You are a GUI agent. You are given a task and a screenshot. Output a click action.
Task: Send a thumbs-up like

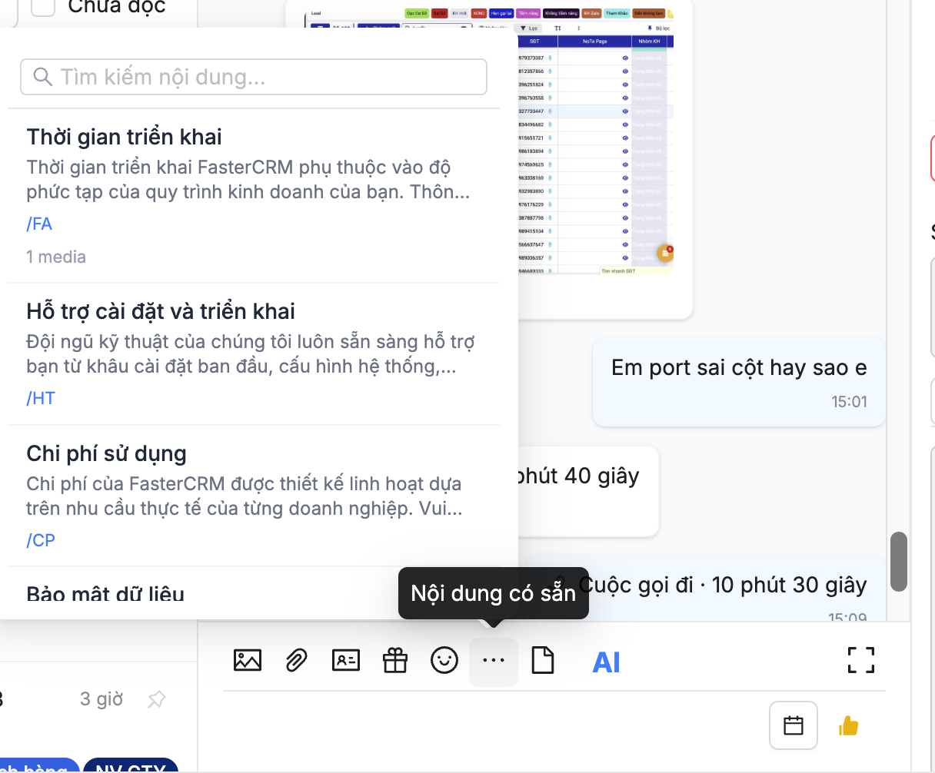tap(849, 725)
